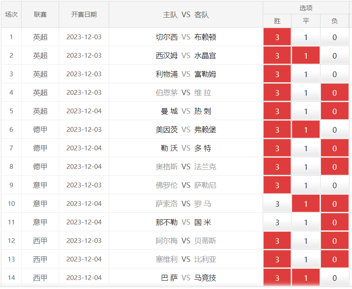Click the 意甲 league cell in row 9
This screenshot has width=352, height=289.
coord(40,185)
